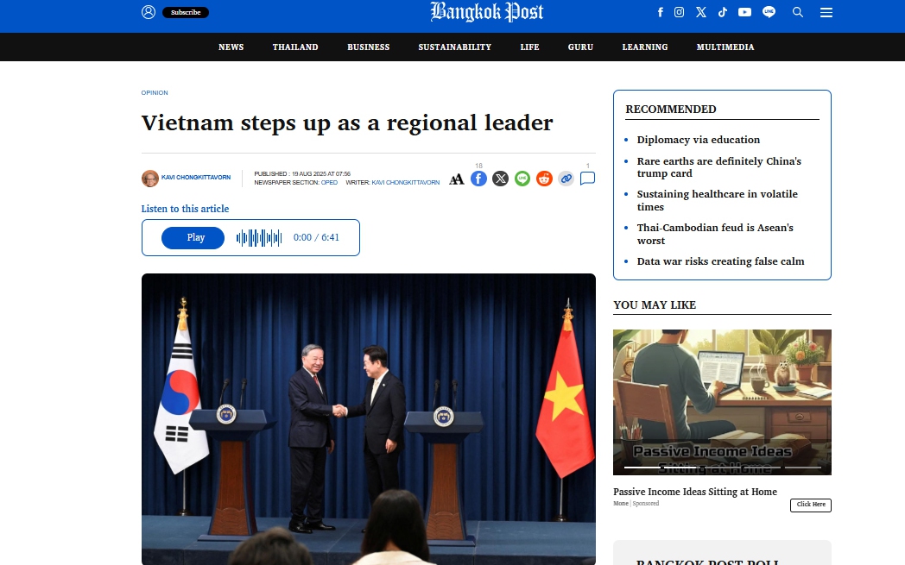The height and width of the screenshot is (565, 905).
Task: Copy article link via chain icon
Action: (566, 179)
